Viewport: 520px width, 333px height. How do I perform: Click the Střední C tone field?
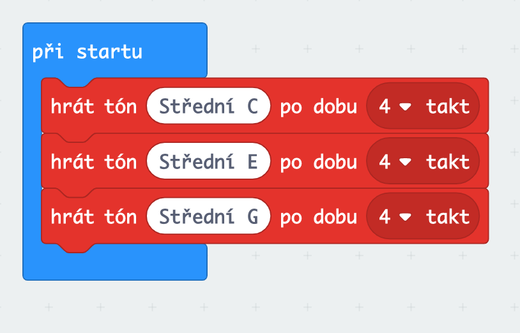pos(208,107)
